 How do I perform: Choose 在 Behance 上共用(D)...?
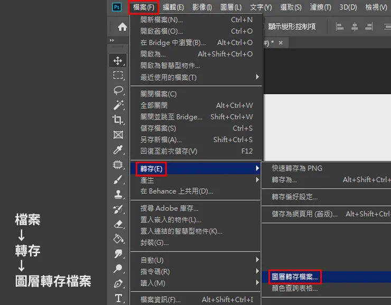[196, 191]
